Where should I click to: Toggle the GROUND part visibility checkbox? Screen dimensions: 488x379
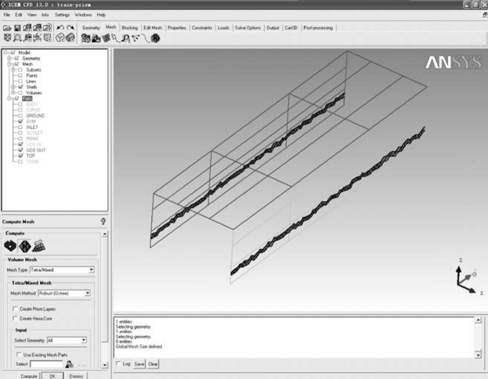[x=20, y=116]
